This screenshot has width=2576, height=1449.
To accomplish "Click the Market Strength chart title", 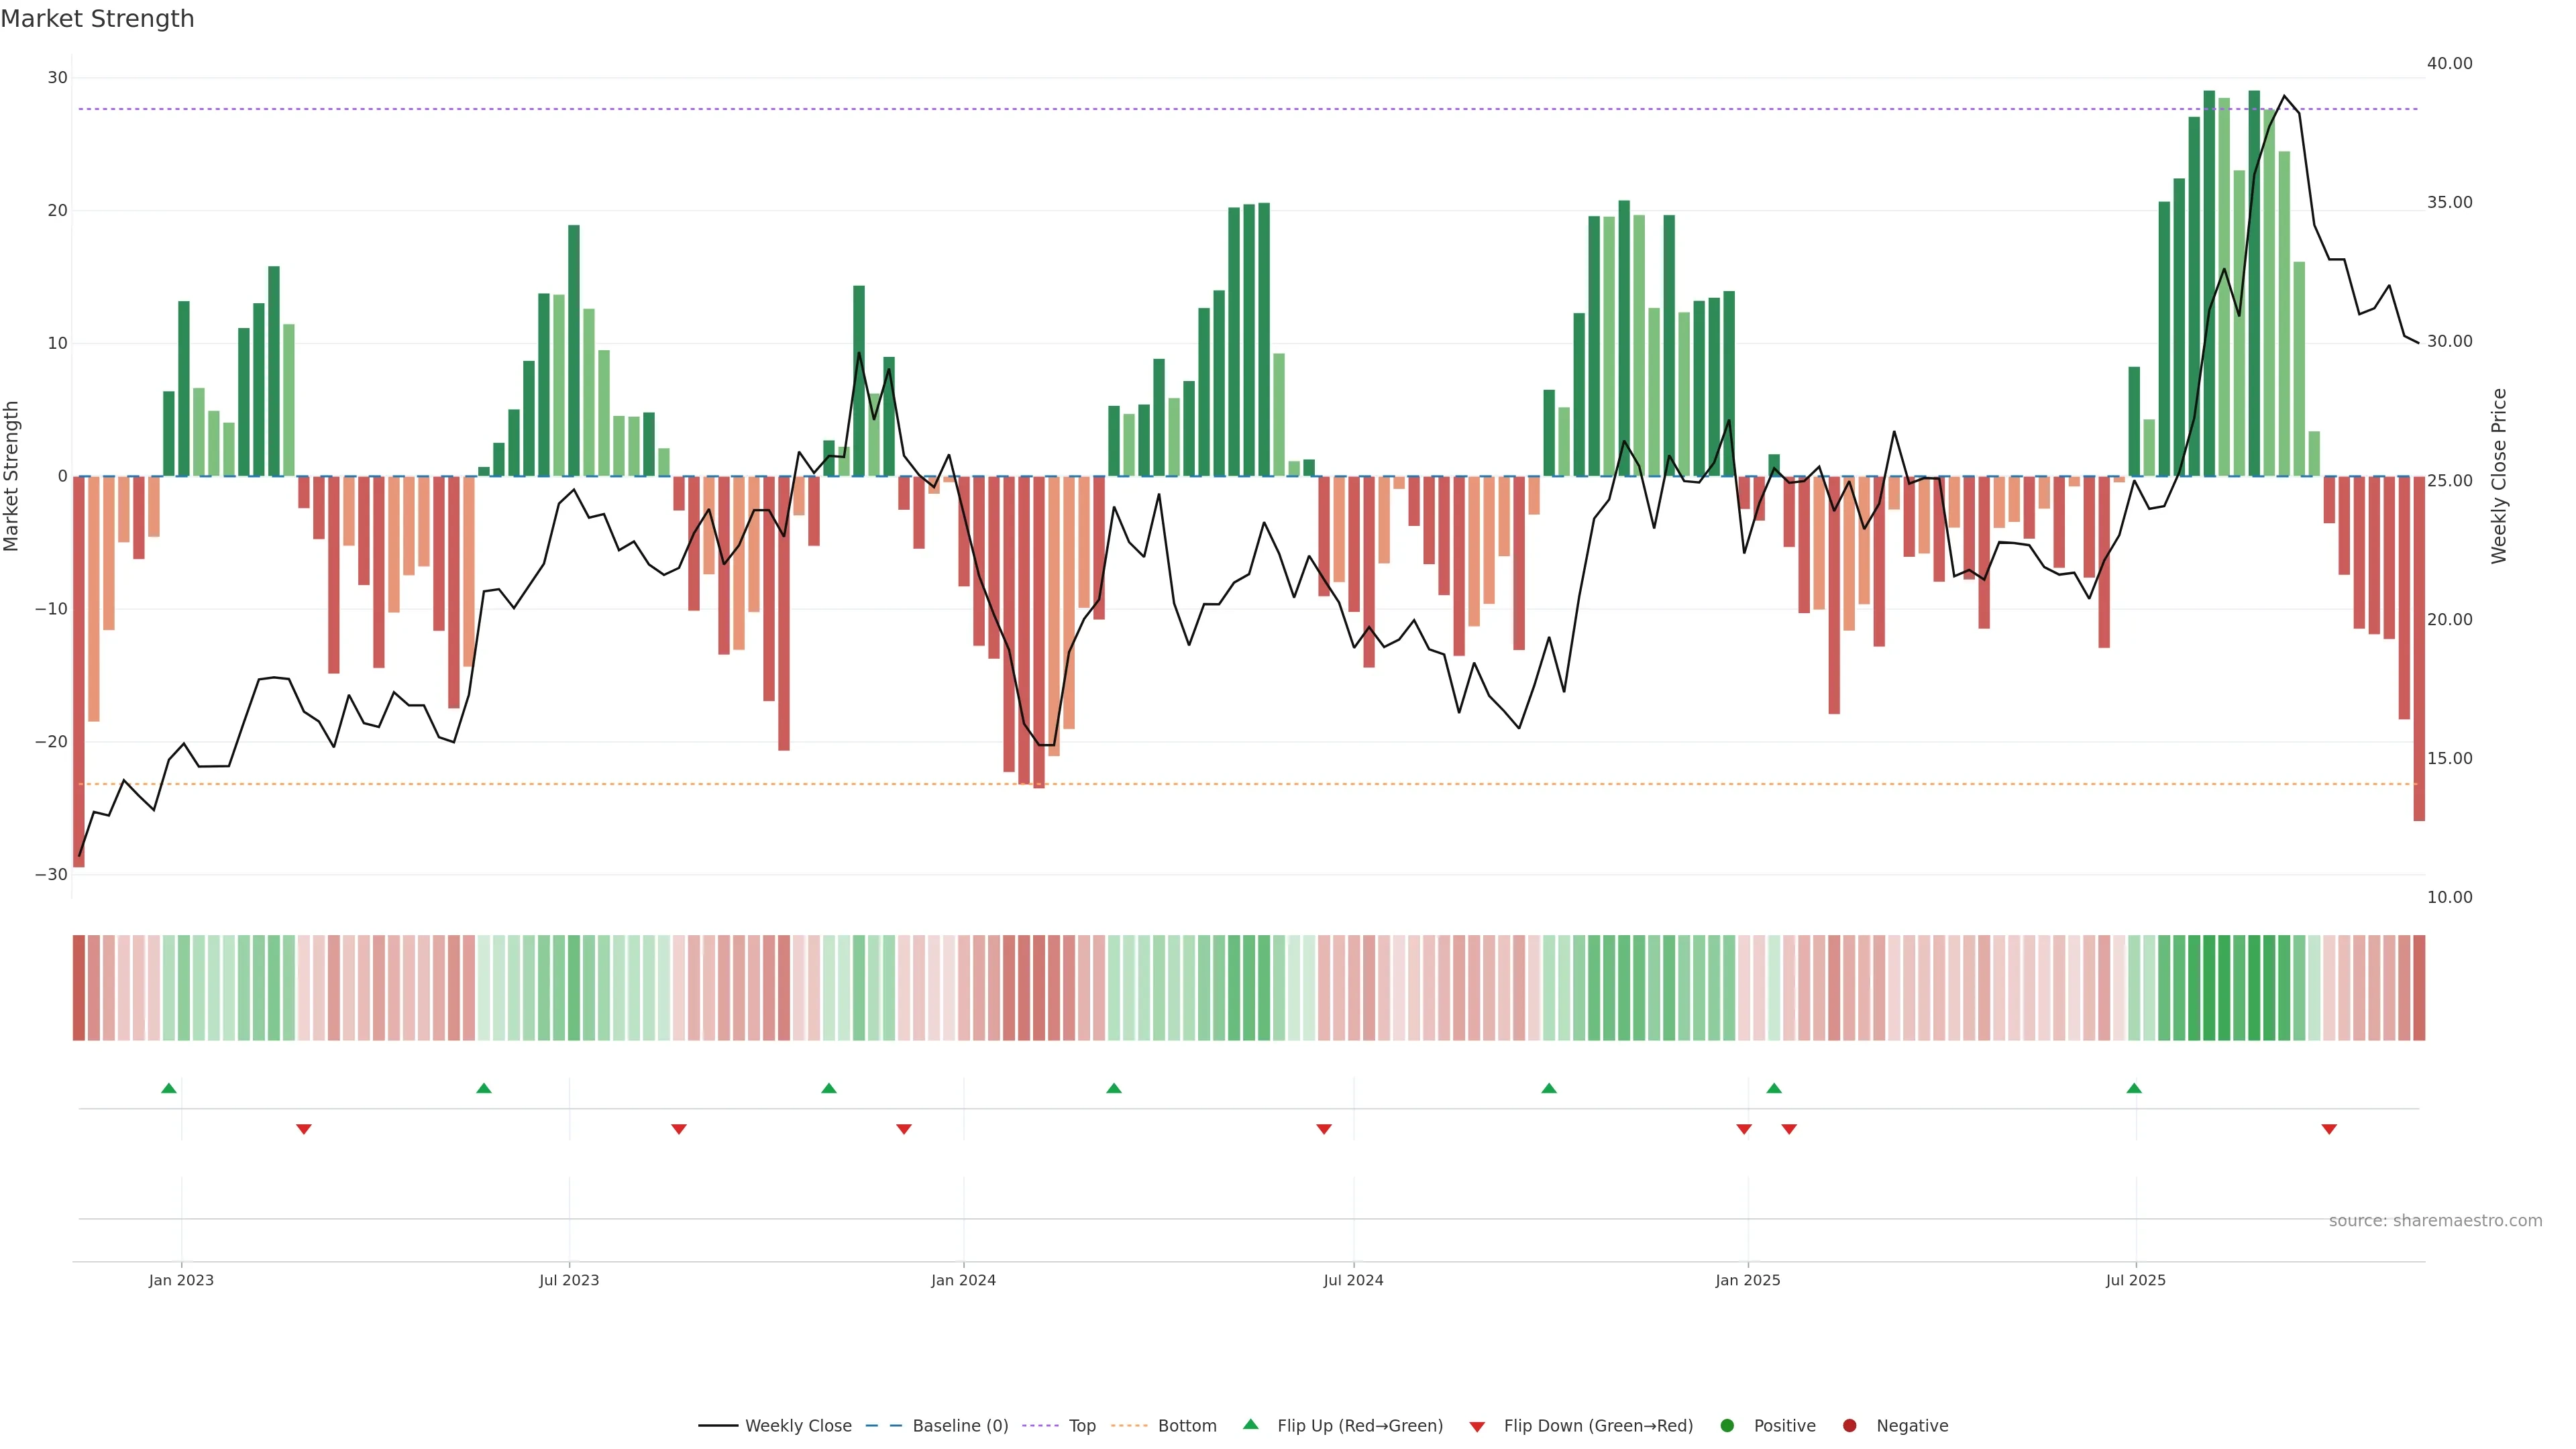I will [97, 19].
